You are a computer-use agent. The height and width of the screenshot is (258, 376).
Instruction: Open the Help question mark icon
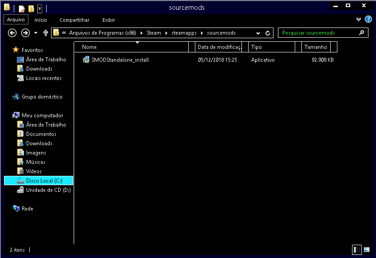368,19
